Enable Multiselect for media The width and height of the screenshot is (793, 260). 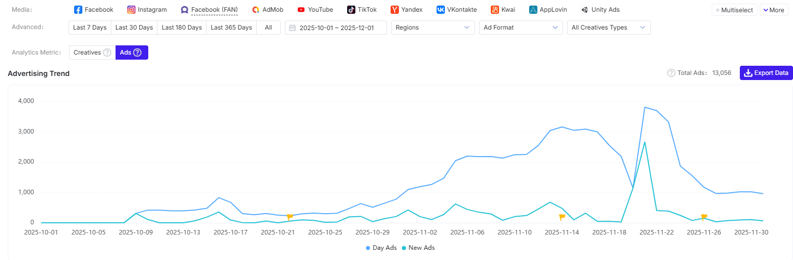point(734,10)
